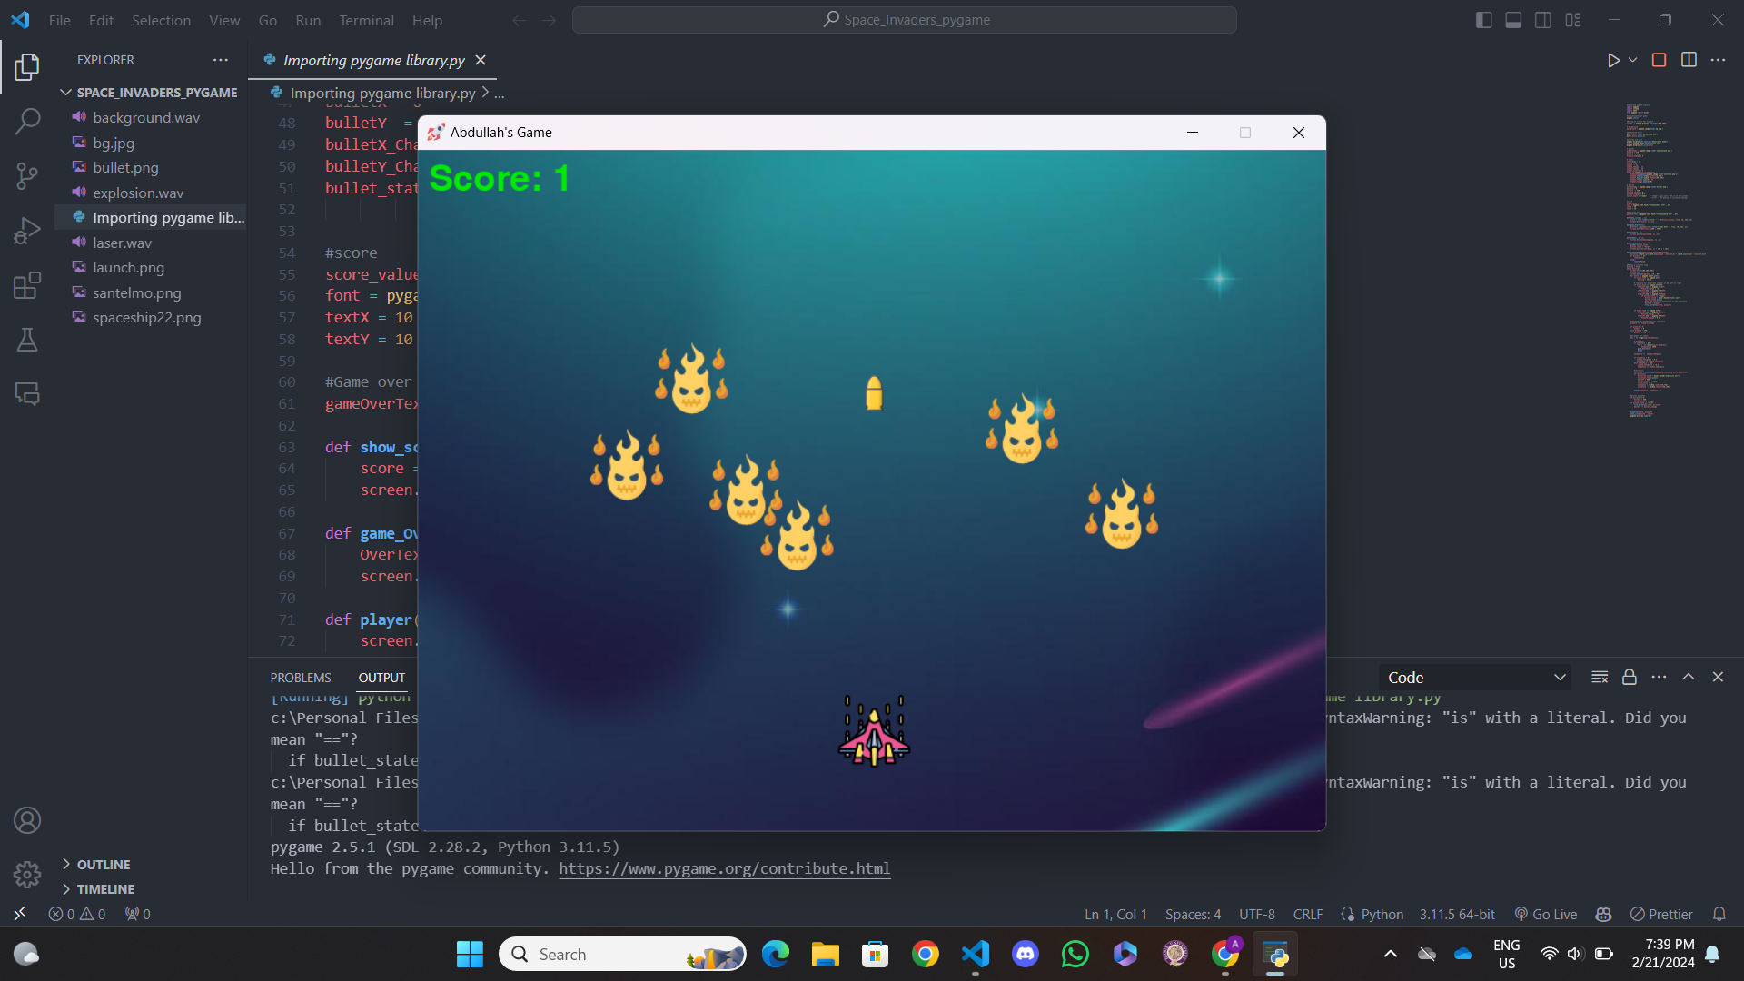The image size is (1744, 981).
Task: Change indentation Spaces: 4 setting
Action: (x=1193, y=914)
